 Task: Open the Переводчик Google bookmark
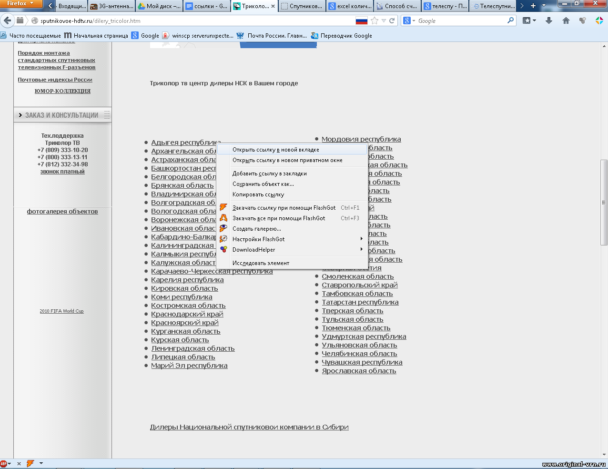(x=341, y=36)
